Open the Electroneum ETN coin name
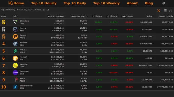 26,87
